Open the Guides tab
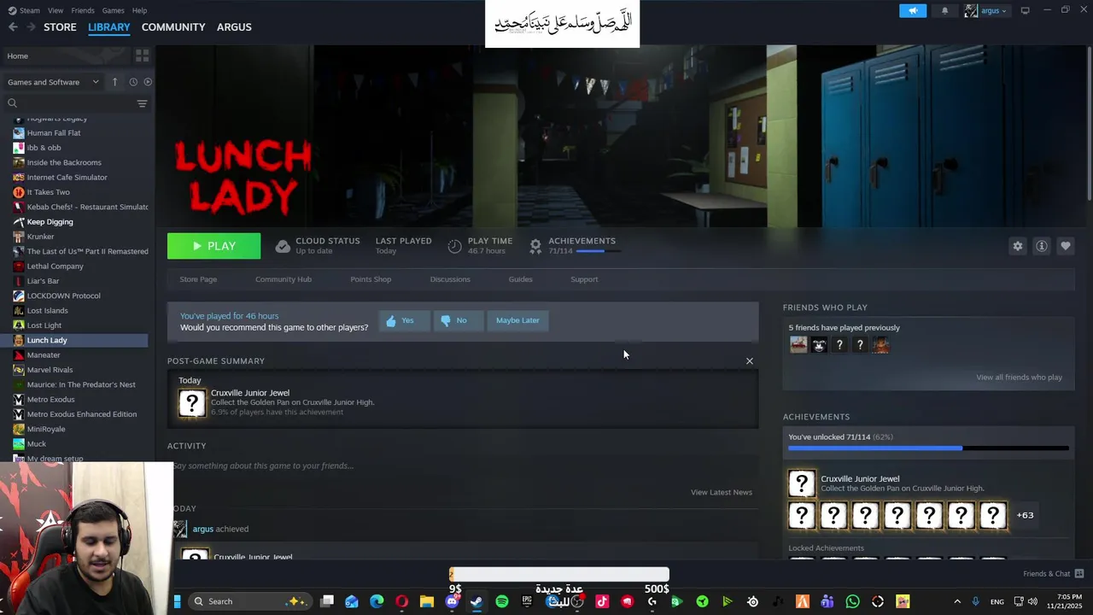The width and height of the screenshot is (1093, 615). (x=520, y=279)
